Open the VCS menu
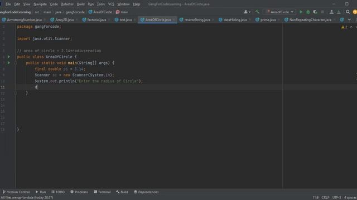357x200 pixels. [x=111, y=4]
